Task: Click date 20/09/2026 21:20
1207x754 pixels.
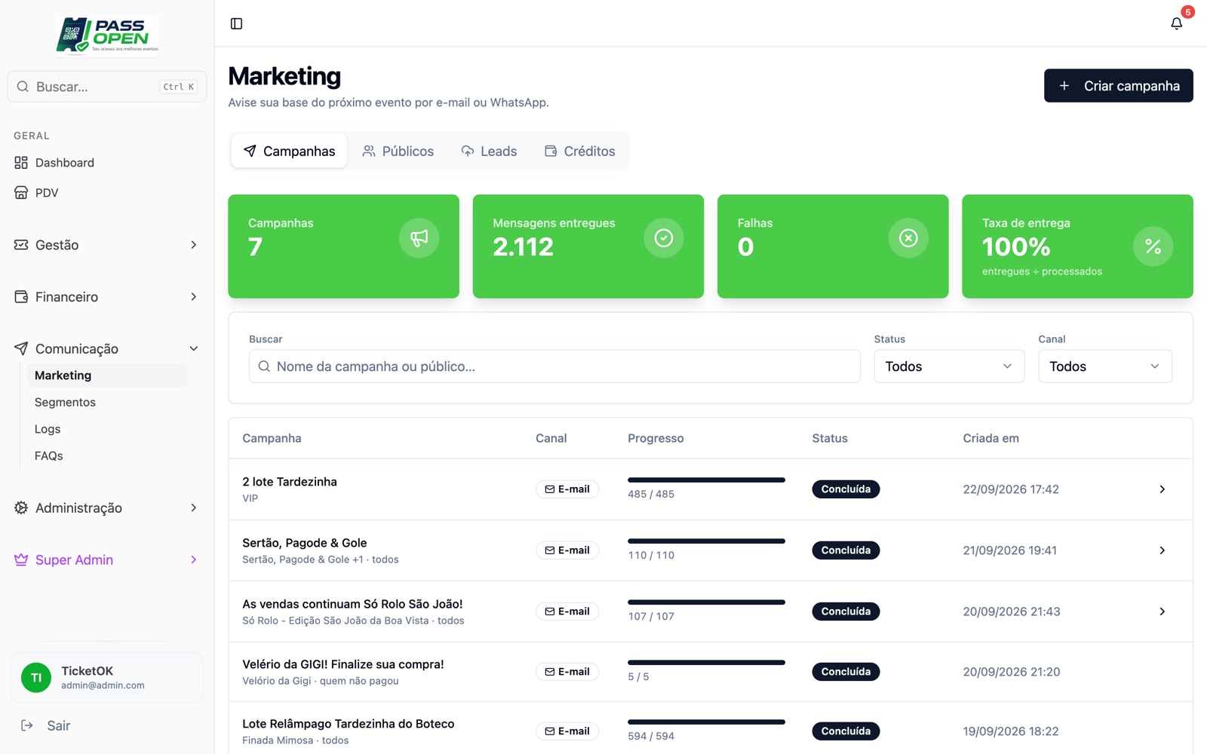Action: pos(1011,672)
